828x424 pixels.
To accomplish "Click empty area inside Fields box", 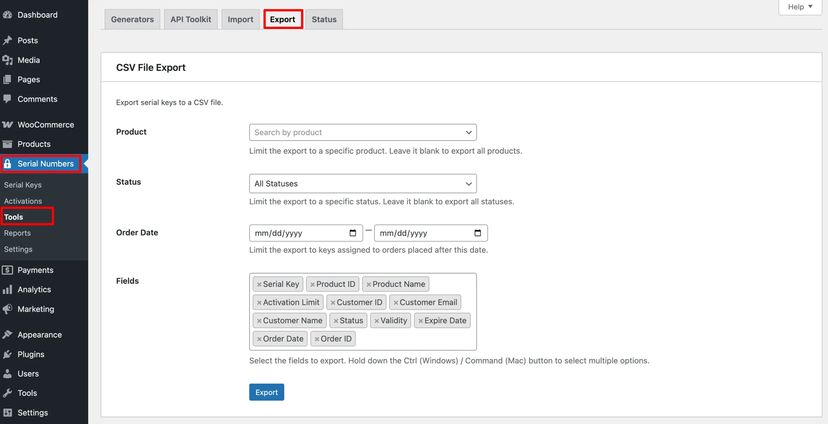I will point(416,339).
